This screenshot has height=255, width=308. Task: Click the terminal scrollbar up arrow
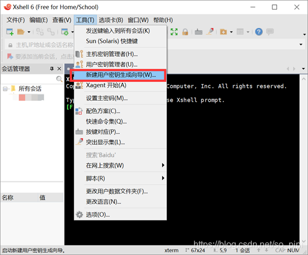(x=304, y=79)
